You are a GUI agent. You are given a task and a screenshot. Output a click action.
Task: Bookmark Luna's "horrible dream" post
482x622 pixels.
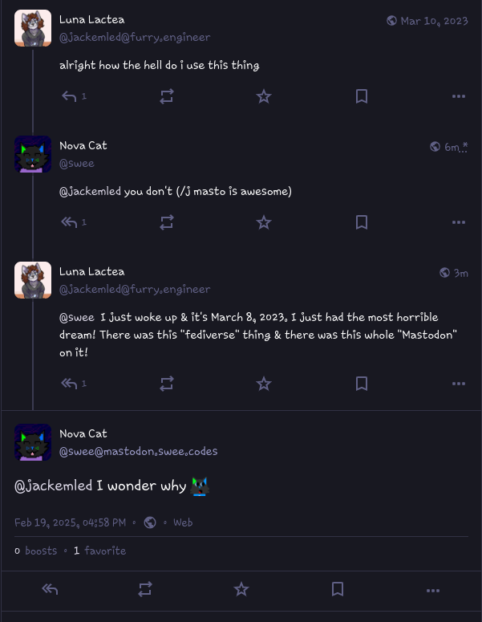[362, 384]
